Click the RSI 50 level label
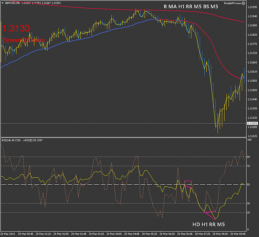Viewport: 259px width, 237px height. click(x=248, y=185)
